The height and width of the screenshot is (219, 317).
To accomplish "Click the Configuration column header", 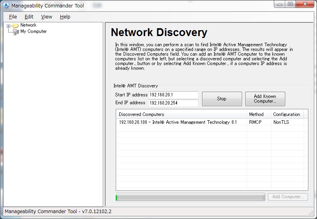I will 287,114.
